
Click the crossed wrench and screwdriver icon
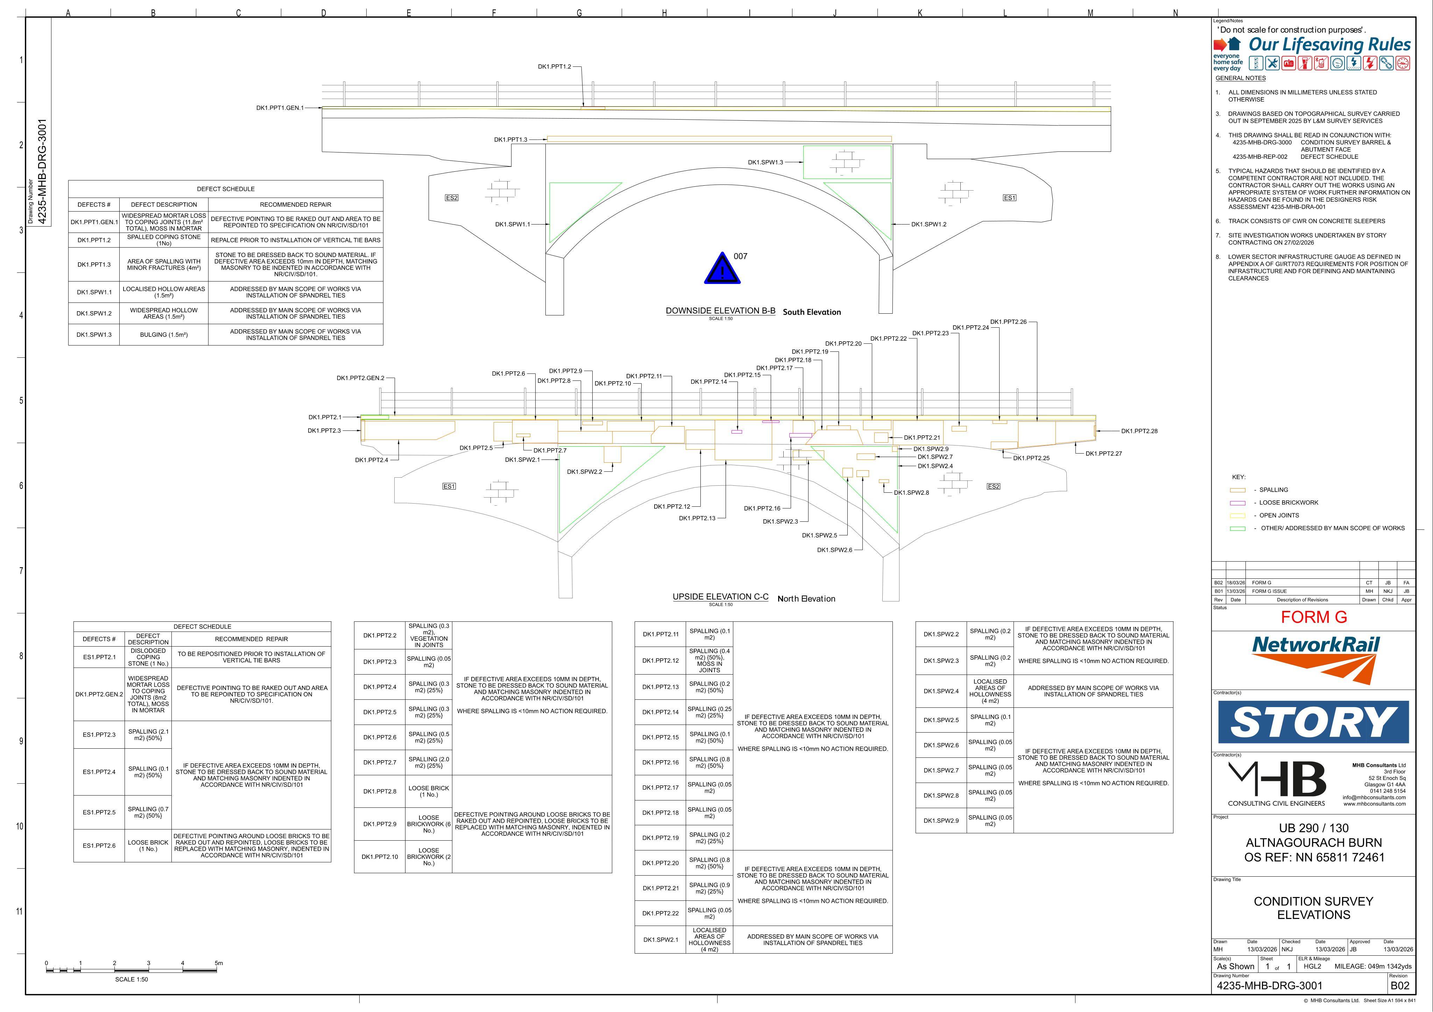[1272, 63]
